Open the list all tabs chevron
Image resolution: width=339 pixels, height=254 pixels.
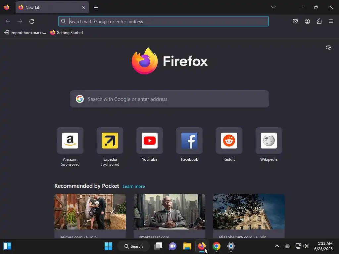click(x=273, y=7)
